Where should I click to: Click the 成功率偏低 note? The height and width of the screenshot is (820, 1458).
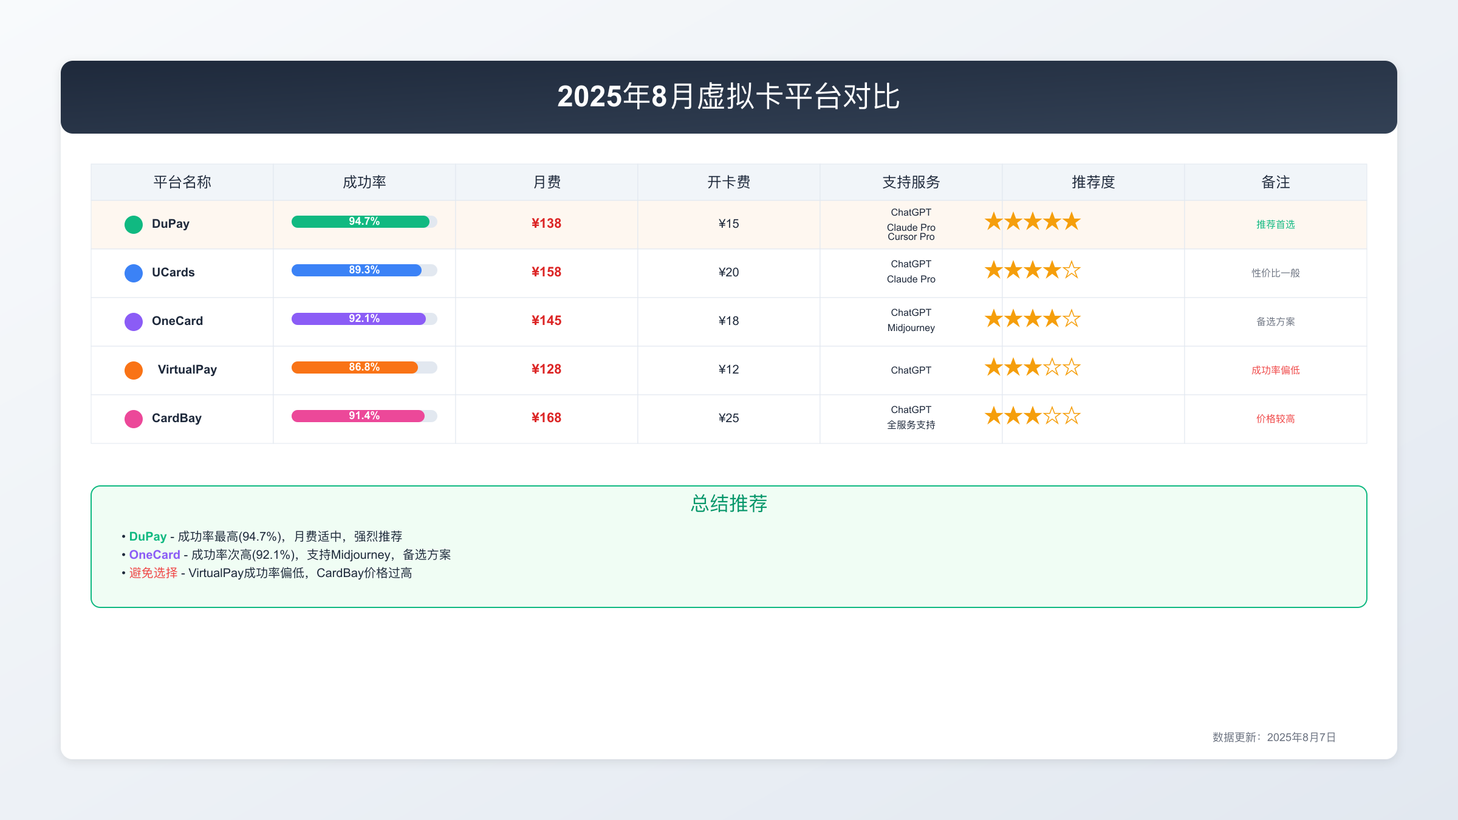coord(1275,371)
